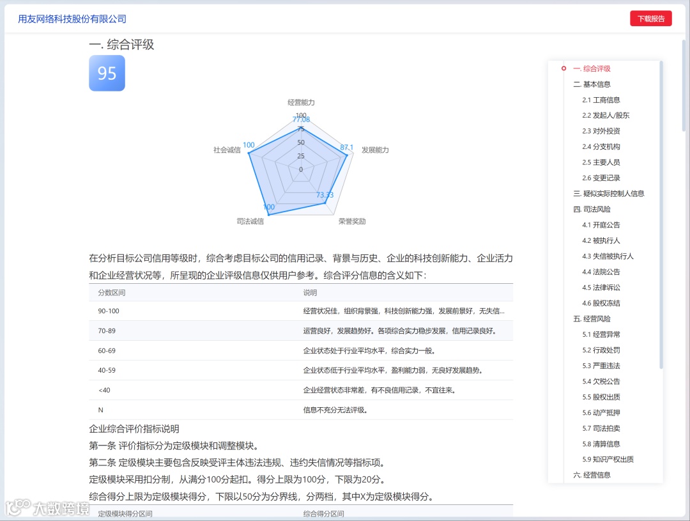
Task: Go to 一. 综合评级 in the outline
Action: (x=592, y=68)
